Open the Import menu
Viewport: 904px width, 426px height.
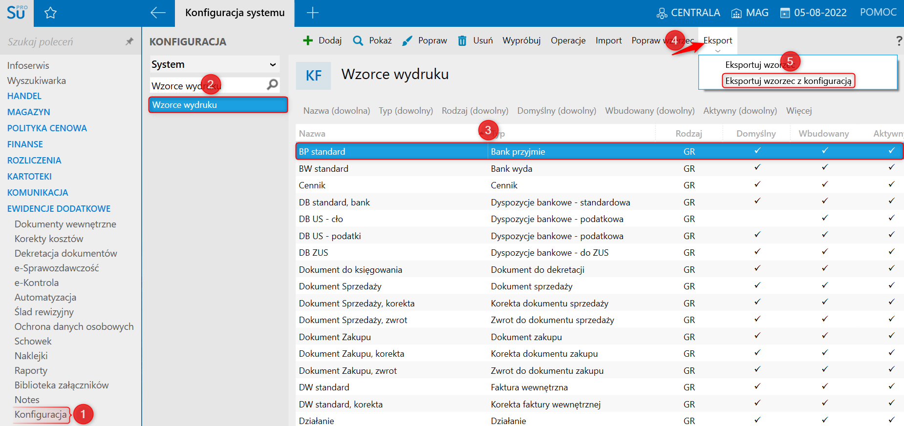coord(608,41)
